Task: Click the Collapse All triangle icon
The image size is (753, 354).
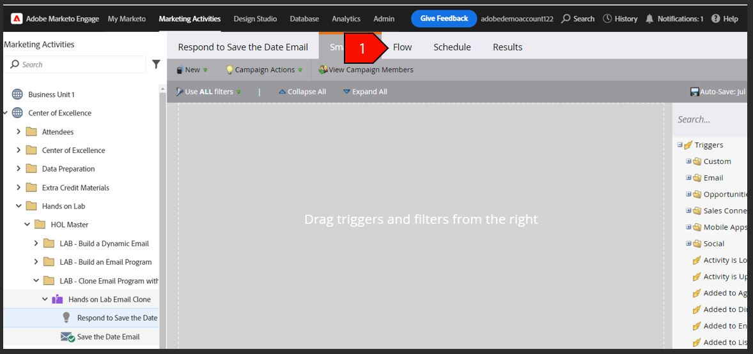Action: coord(283,91)
